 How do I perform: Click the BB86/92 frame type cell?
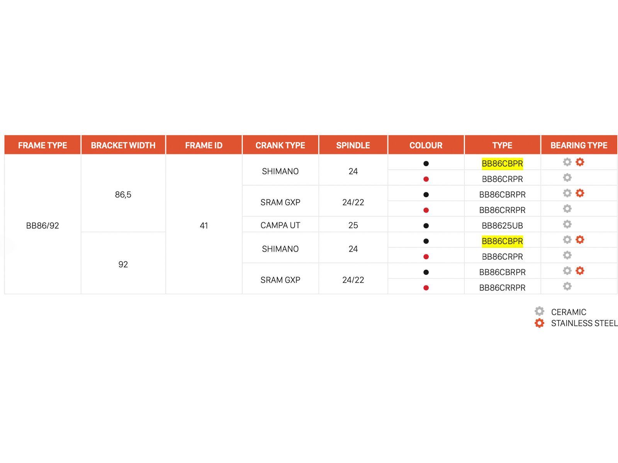(42, 226)
